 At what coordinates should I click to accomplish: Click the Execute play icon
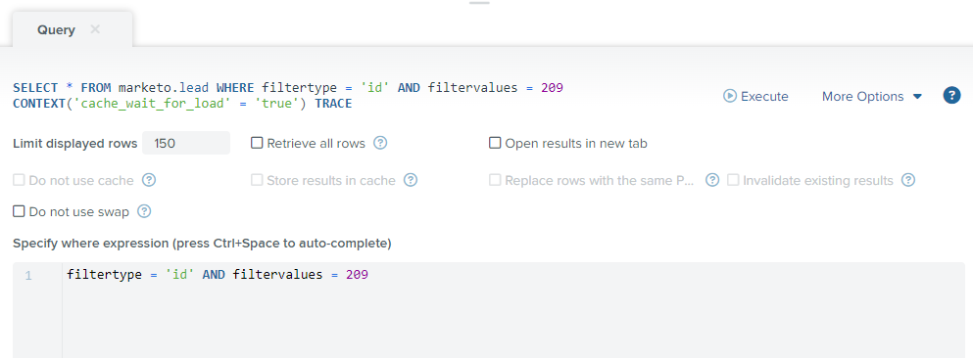(730, 96)
